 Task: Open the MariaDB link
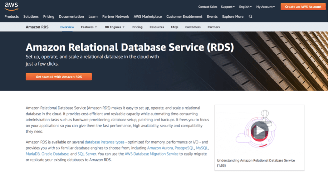click(33, 154)
